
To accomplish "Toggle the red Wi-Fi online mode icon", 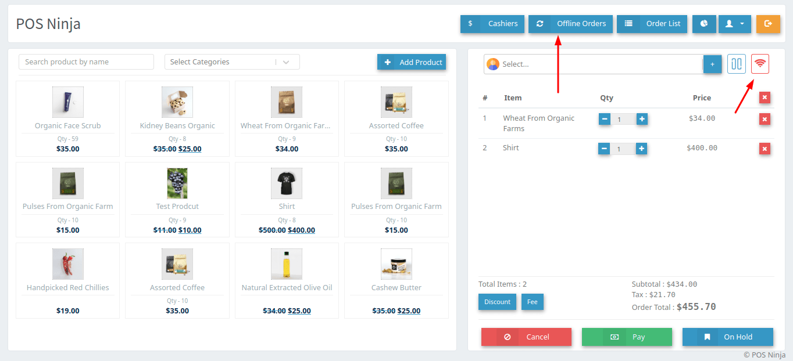I will [x=760, y=64].
